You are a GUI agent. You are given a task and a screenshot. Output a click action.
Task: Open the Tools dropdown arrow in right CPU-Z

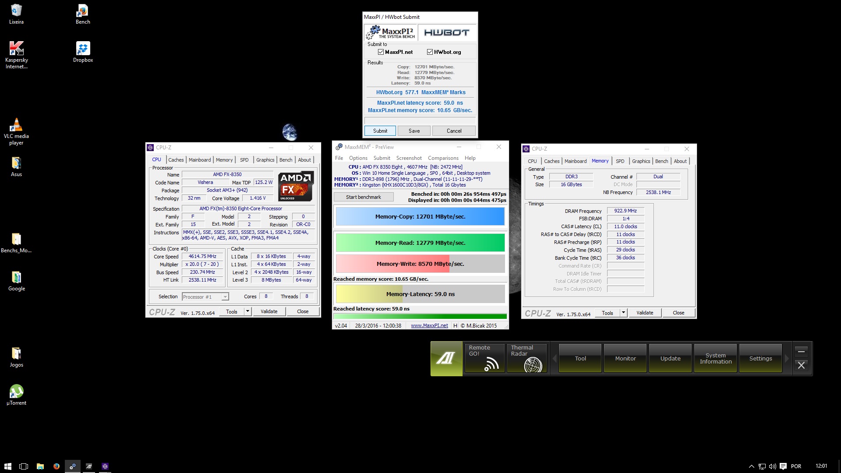pyautogui.click(x=623, y=313)
